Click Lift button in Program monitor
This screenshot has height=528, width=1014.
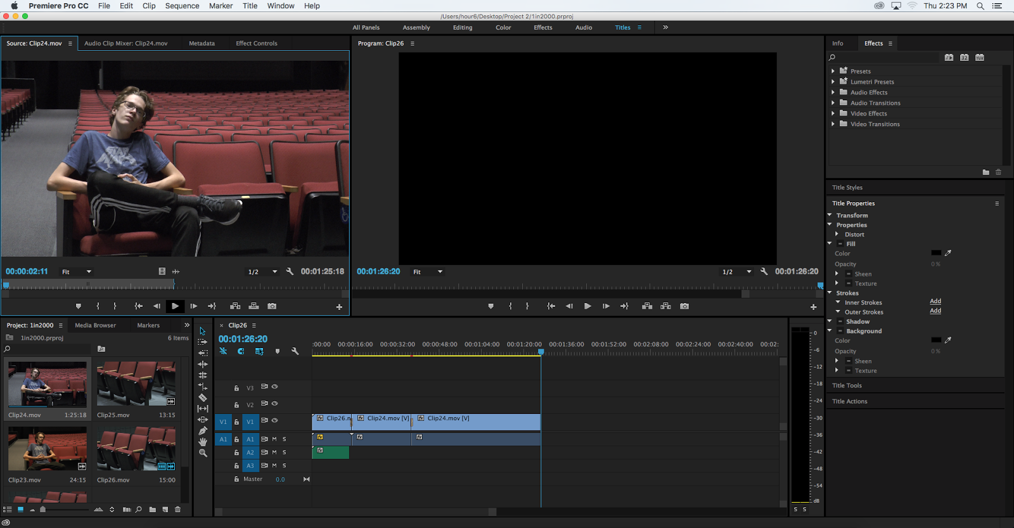[x=647, y=306]
